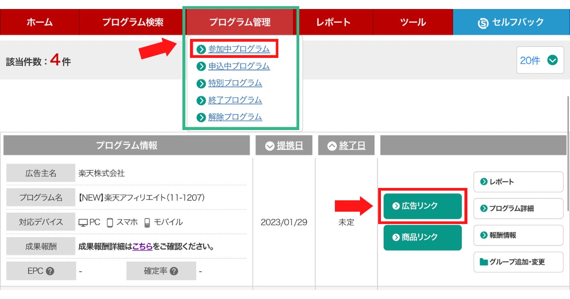Viewport: 570px width, 299px height.
Task: Click the スマホ smartphone device icon
Action: pos(110,222)
